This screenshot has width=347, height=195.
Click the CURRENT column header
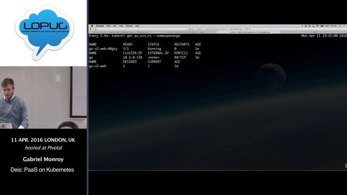tap(155, 62)
